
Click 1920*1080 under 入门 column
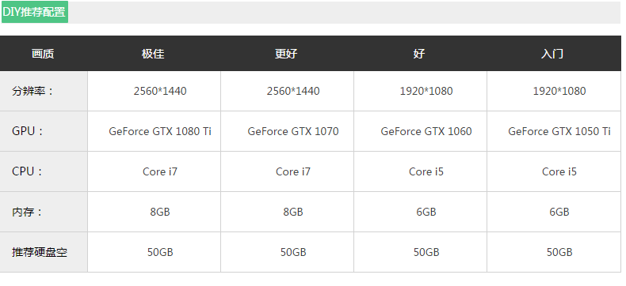point(559,91)
